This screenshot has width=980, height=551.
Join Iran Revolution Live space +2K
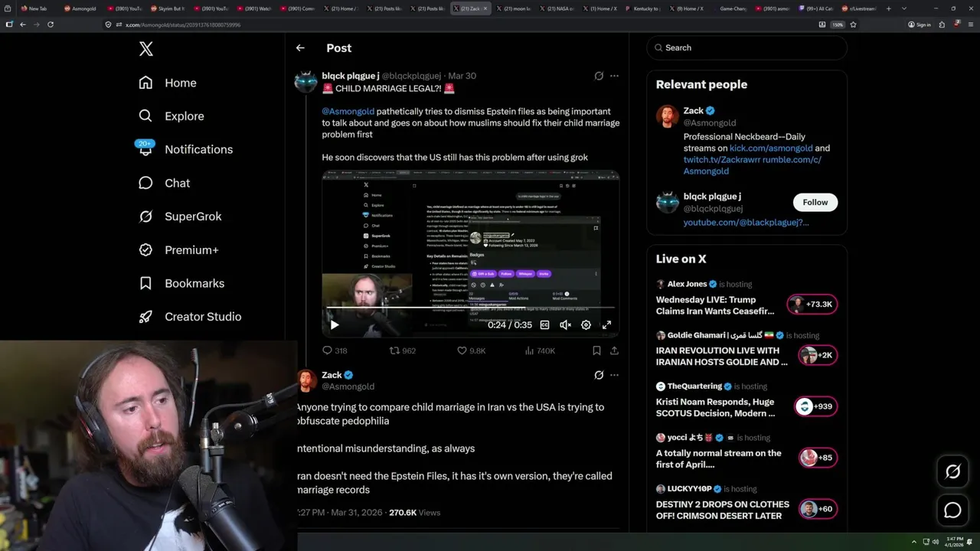click(x=818, y=355)
